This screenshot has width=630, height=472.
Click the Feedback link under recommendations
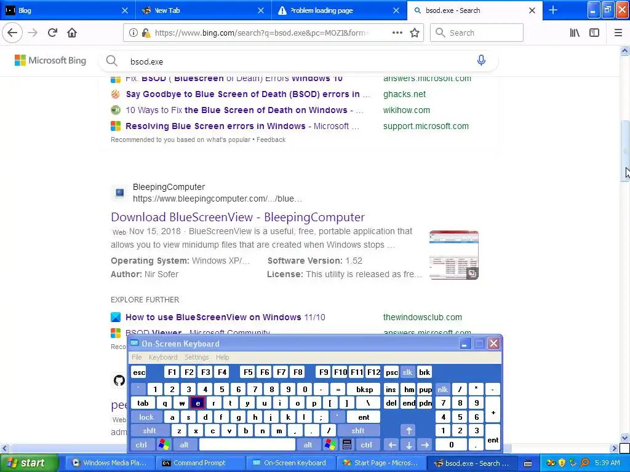(271, 140)
